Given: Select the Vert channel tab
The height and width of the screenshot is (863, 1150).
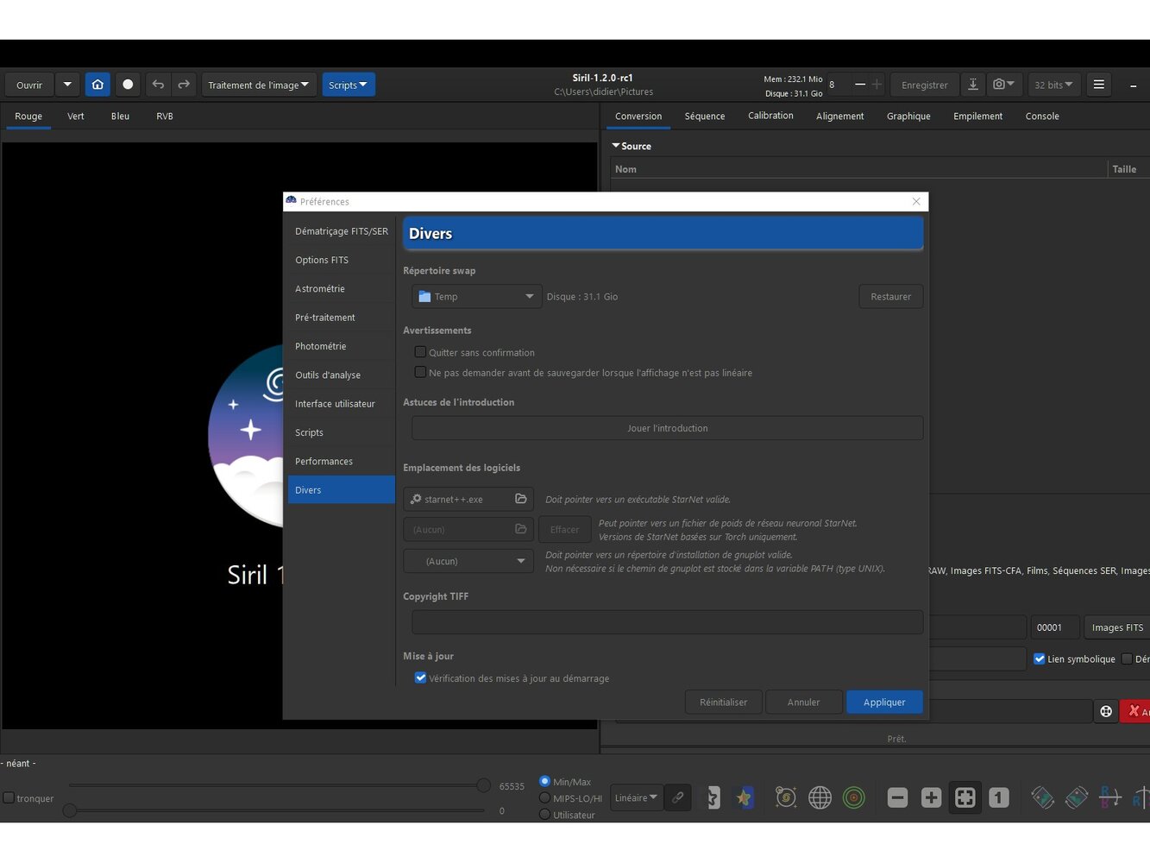Looking at the screenshot, I should [x=76, y=116].
